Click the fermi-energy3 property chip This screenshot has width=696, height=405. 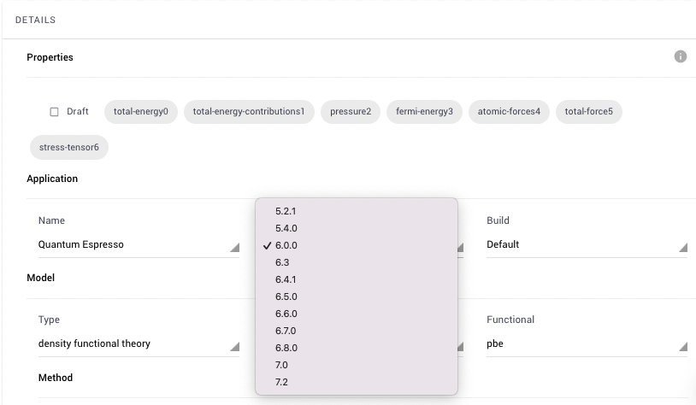pos(424,111)
